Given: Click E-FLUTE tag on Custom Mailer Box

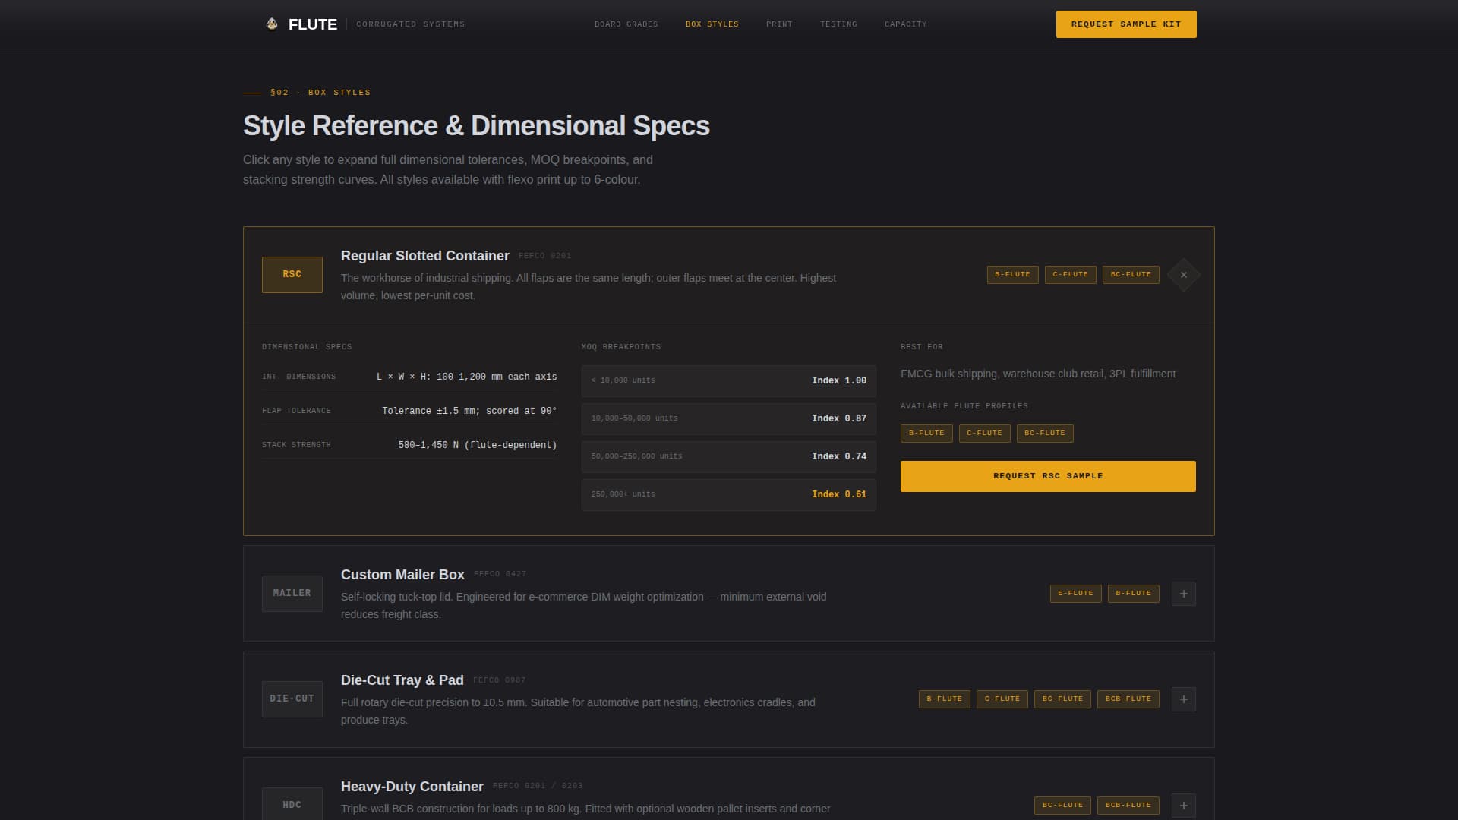Looking at the screenshot, I should (1076, 594).
